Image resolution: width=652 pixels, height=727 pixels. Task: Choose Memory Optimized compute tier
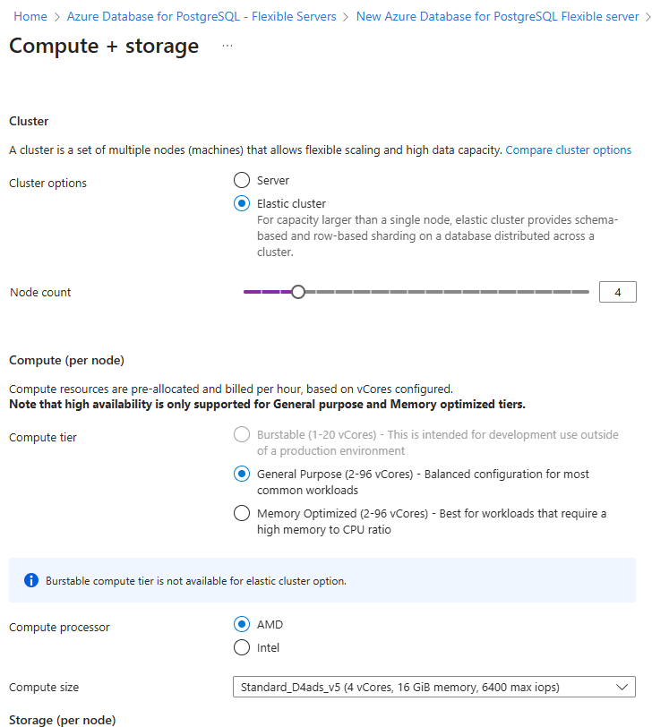pyautogui.click(x=242, y=513)
